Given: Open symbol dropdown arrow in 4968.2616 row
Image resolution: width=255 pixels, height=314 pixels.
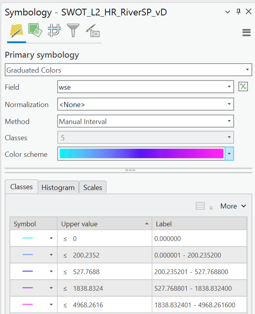Looking at the screenshot, I should pos(51,305).
